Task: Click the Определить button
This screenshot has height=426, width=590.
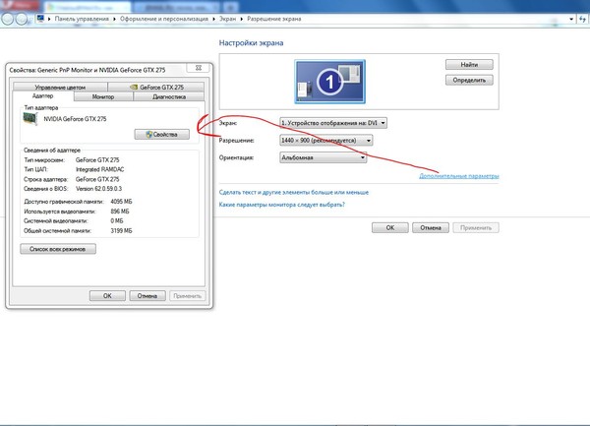Action: pyautogui.click(x=469, y=80)
